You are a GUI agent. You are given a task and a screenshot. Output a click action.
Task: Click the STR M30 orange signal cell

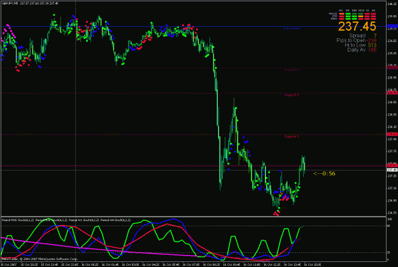point(360,17)
